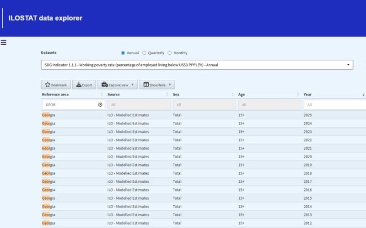Click the year 2022 cell
The image size is (366, 228).
coord(307,140)
